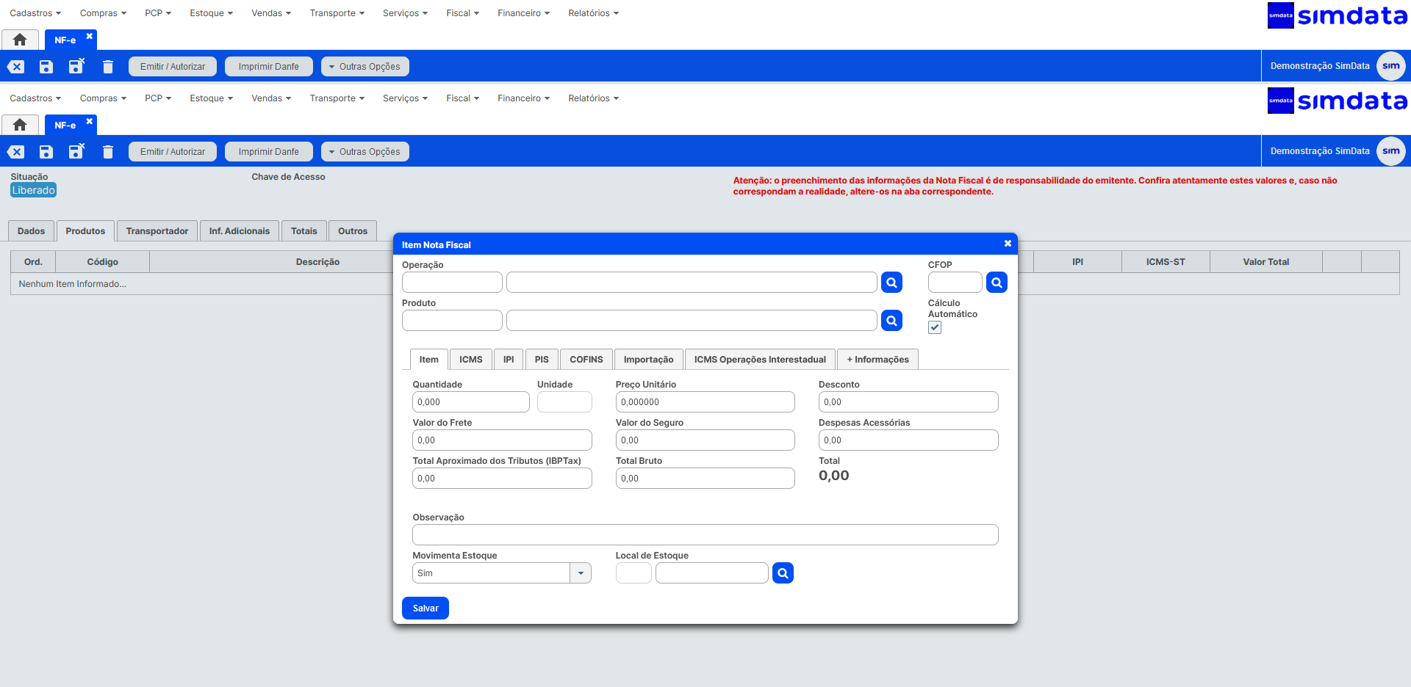Click the lower Emitir / Autorizar button
The height and width of the screenshot is (687, 1411).
[x=173, y=152]
